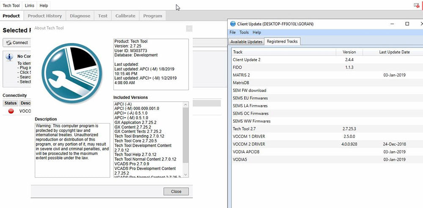Image resolution: width=423 pixels, height=208 pixels.
Task: Click the Connect button with plug icon
Action: tap(17, 43)
